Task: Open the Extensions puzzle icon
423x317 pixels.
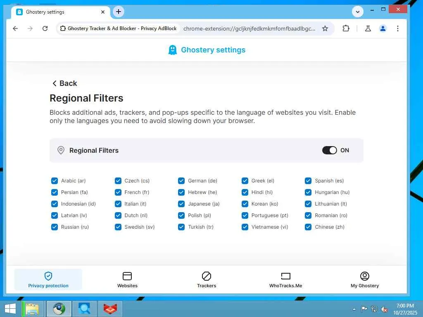Action: pos(346,28)
